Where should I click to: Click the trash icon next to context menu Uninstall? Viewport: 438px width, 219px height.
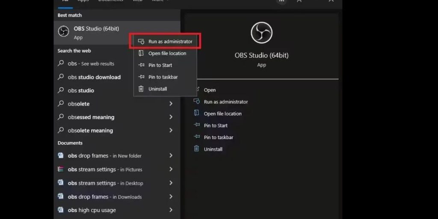(141, 89)
